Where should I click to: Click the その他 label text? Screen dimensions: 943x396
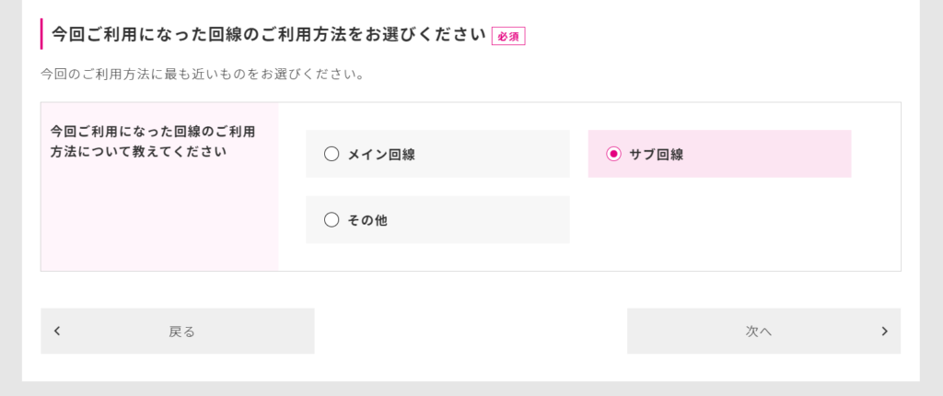pos(367,220)
